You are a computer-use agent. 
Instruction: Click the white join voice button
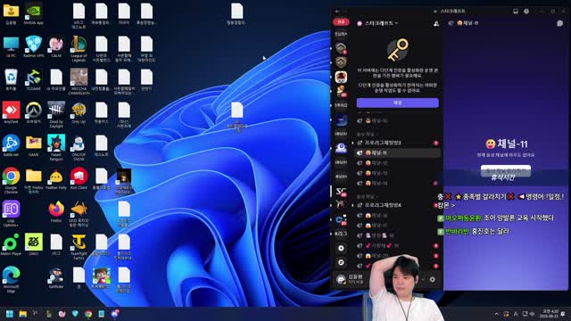pyautogui.click(x=506, y=170)
